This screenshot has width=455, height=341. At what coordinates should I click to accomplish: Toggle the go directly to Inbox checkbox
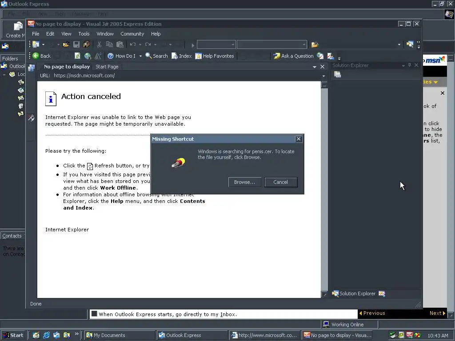tap(94, 314)
